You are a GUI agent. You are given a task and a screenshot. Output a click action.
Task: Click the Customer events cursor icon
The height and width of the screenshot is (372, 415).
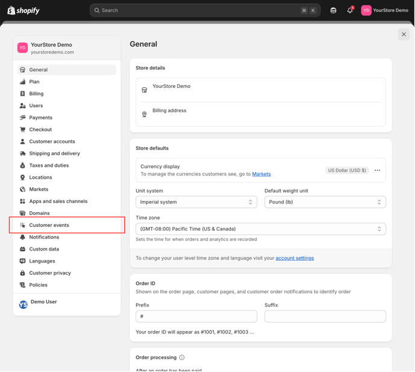23,225
